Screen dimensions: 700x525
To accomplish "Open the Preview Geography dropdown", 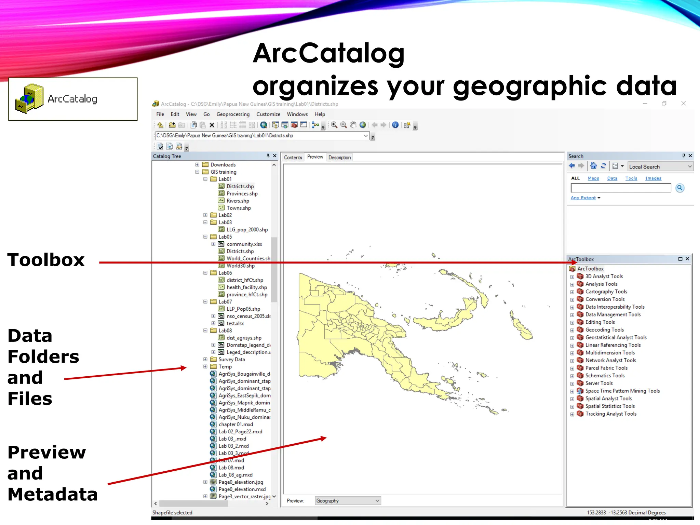I will tap(347, 501).
